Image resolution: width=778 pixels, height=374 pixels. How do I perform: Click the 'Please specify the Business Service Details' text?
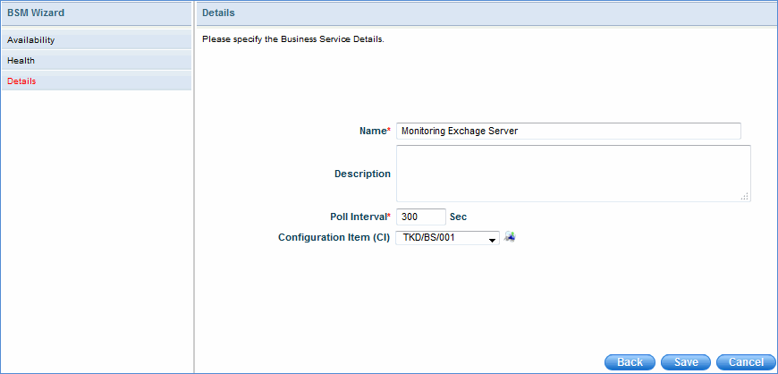[292, 39]
